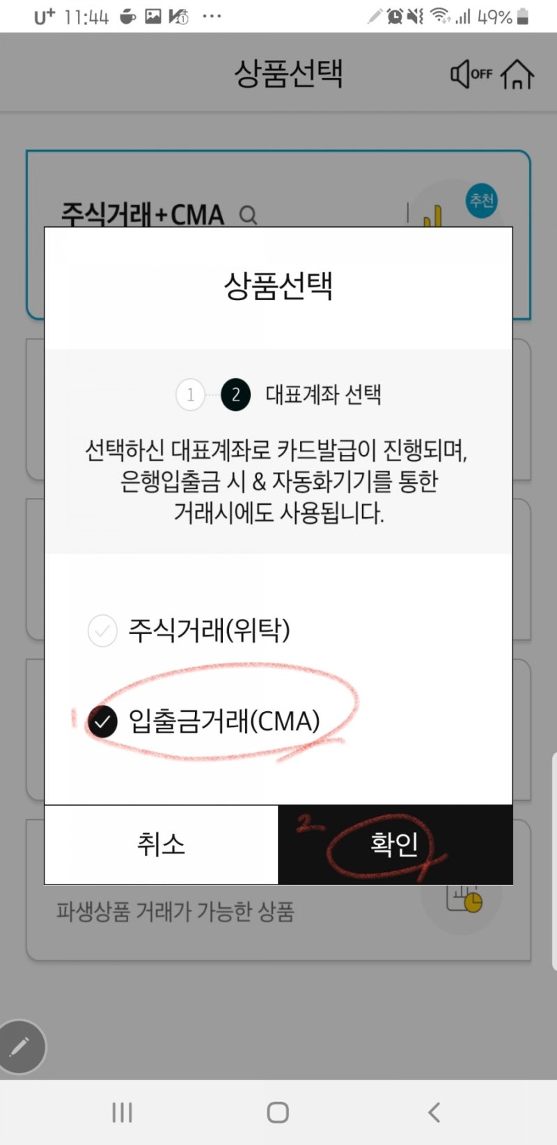Tap the magnifier icon beside 주식거래+CMA
This screenshot has width=557, height=1145.
tap(249, 215)
